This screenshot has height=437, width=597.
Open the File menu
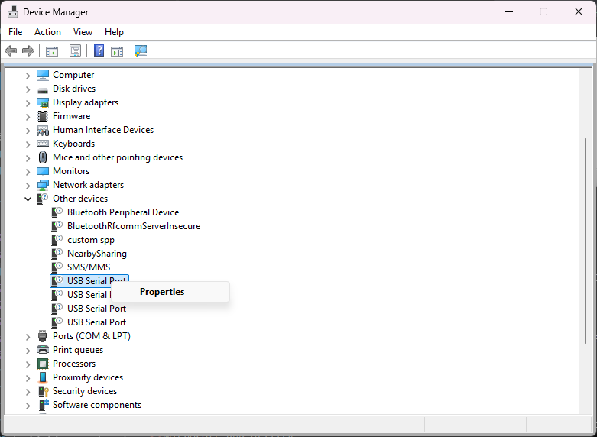point(15,32)
